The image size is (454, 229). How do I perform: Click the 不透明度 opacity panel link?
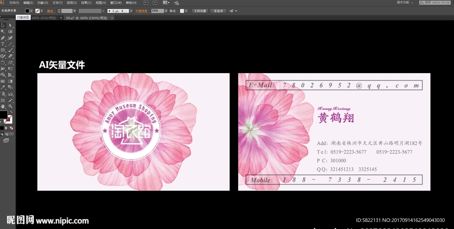click(141, 11)
